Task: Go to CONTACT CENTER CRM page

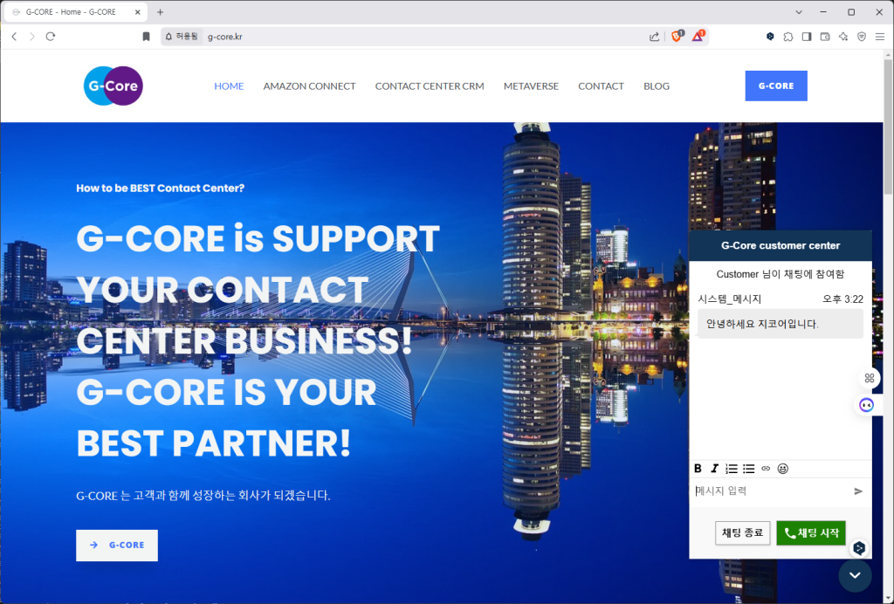Action: (430, 86)
